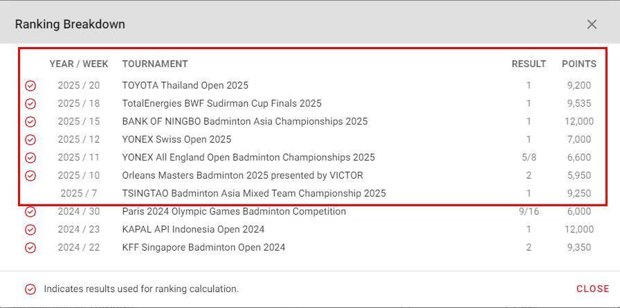Click the TOURNAMENT column header

(x=155, y=64)
